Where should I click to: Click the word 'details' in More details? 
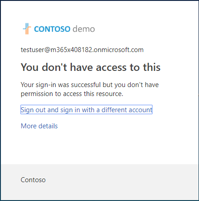pyautogui.click(x=48, y=126)
